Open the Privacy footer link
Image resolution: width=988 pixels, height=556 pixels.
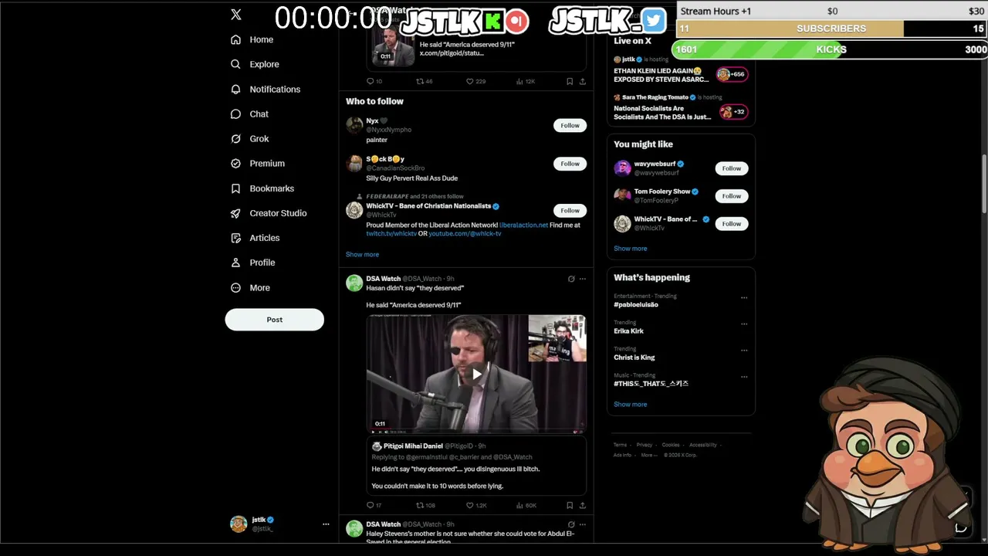coord(645,445)
